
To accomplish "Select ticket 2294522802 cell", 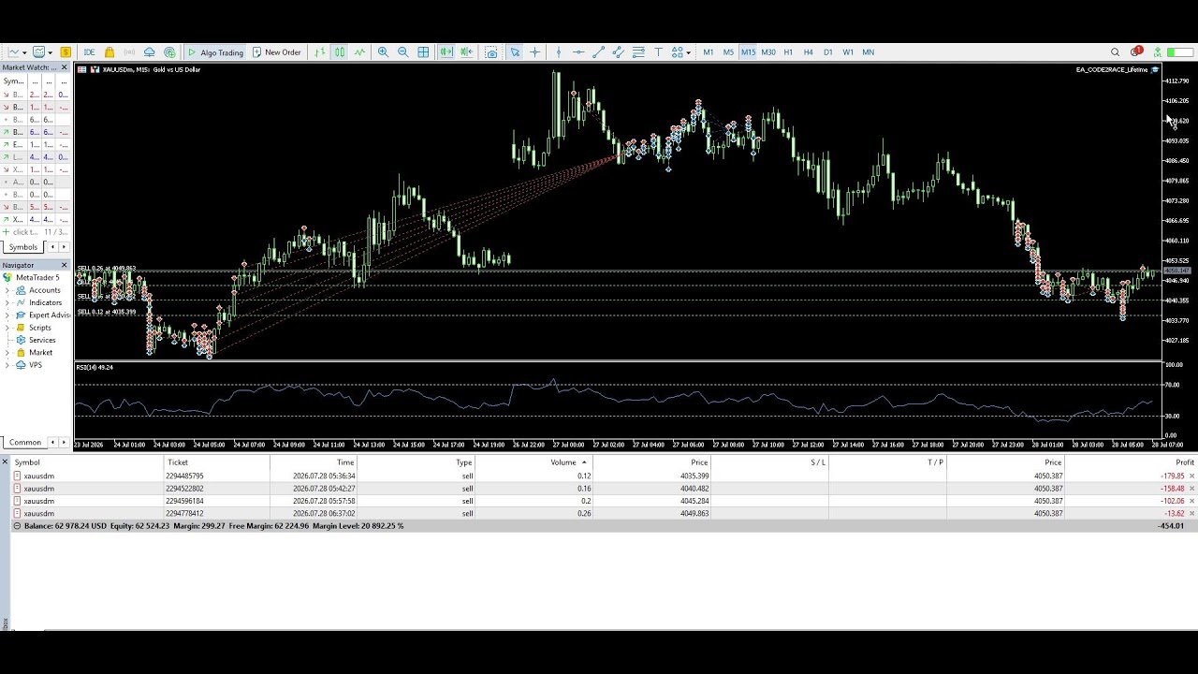I will [x=215, y=489].
